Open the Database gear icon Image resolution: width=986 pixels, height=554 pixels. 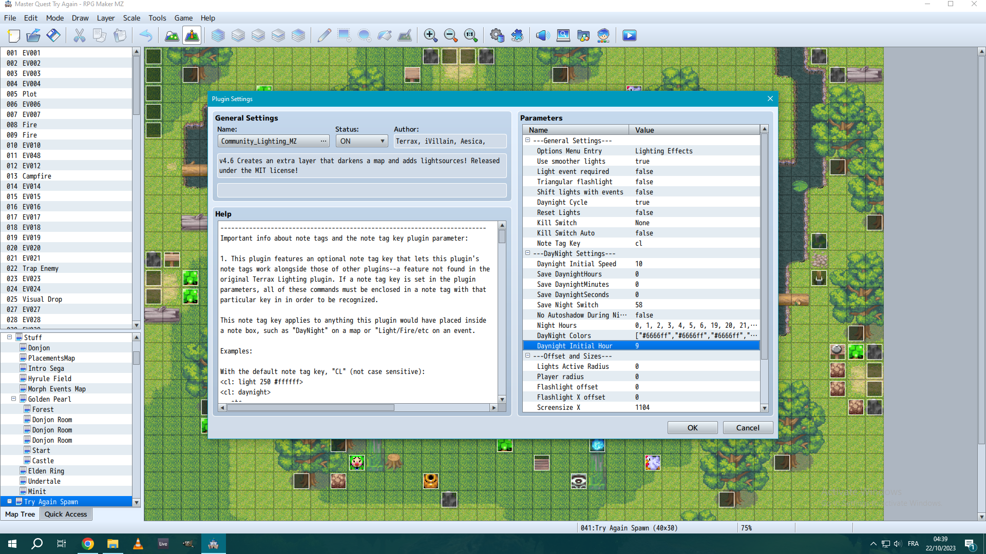(497, 35)
